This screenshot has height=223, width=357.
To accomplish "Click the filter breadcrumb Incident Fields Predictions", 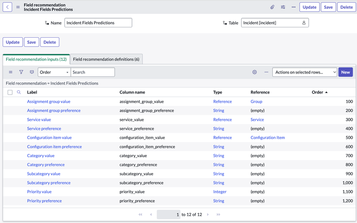I will [x=75, y=84].
